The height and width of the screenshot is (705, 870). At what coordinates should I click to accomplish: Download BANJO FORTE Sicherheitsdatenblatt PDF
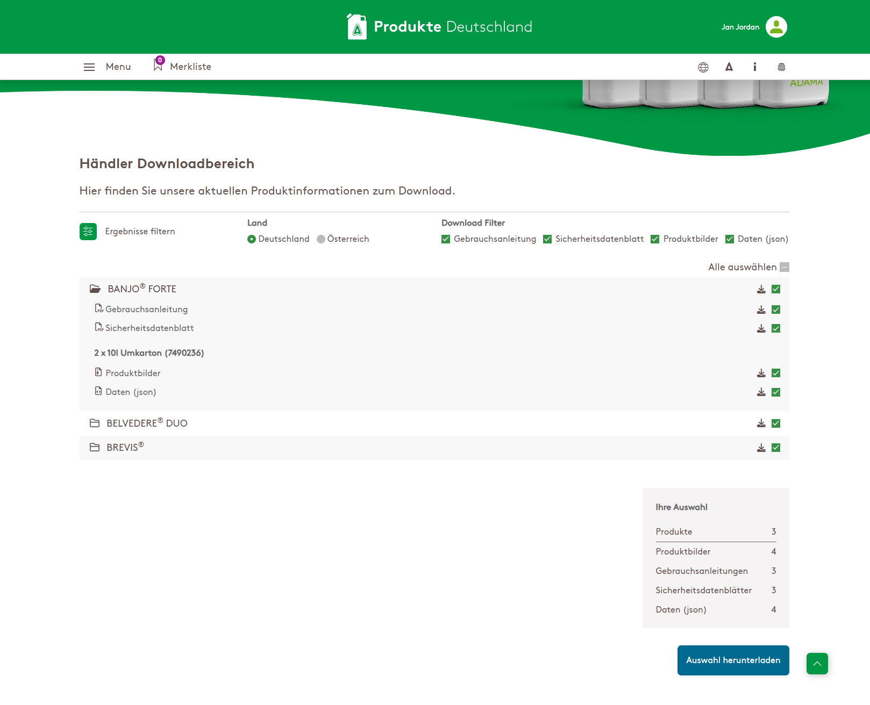point(761,328)
